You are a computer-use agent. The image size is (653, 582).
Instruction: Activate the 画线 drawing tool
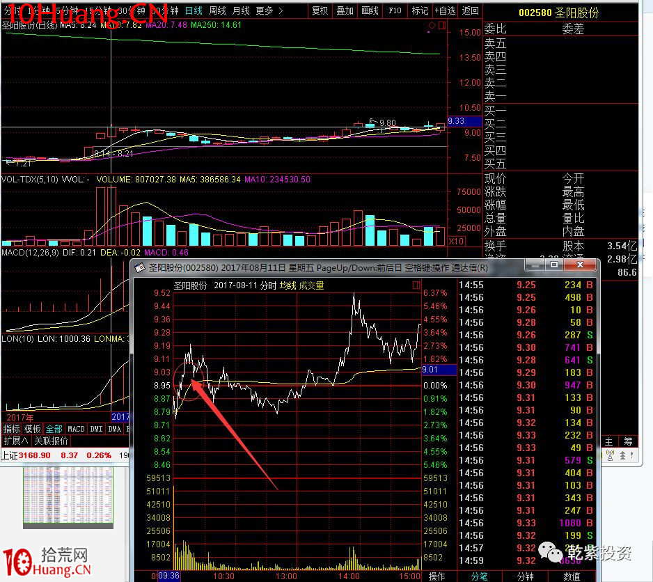pyautogui.click(x=370, y=10)
